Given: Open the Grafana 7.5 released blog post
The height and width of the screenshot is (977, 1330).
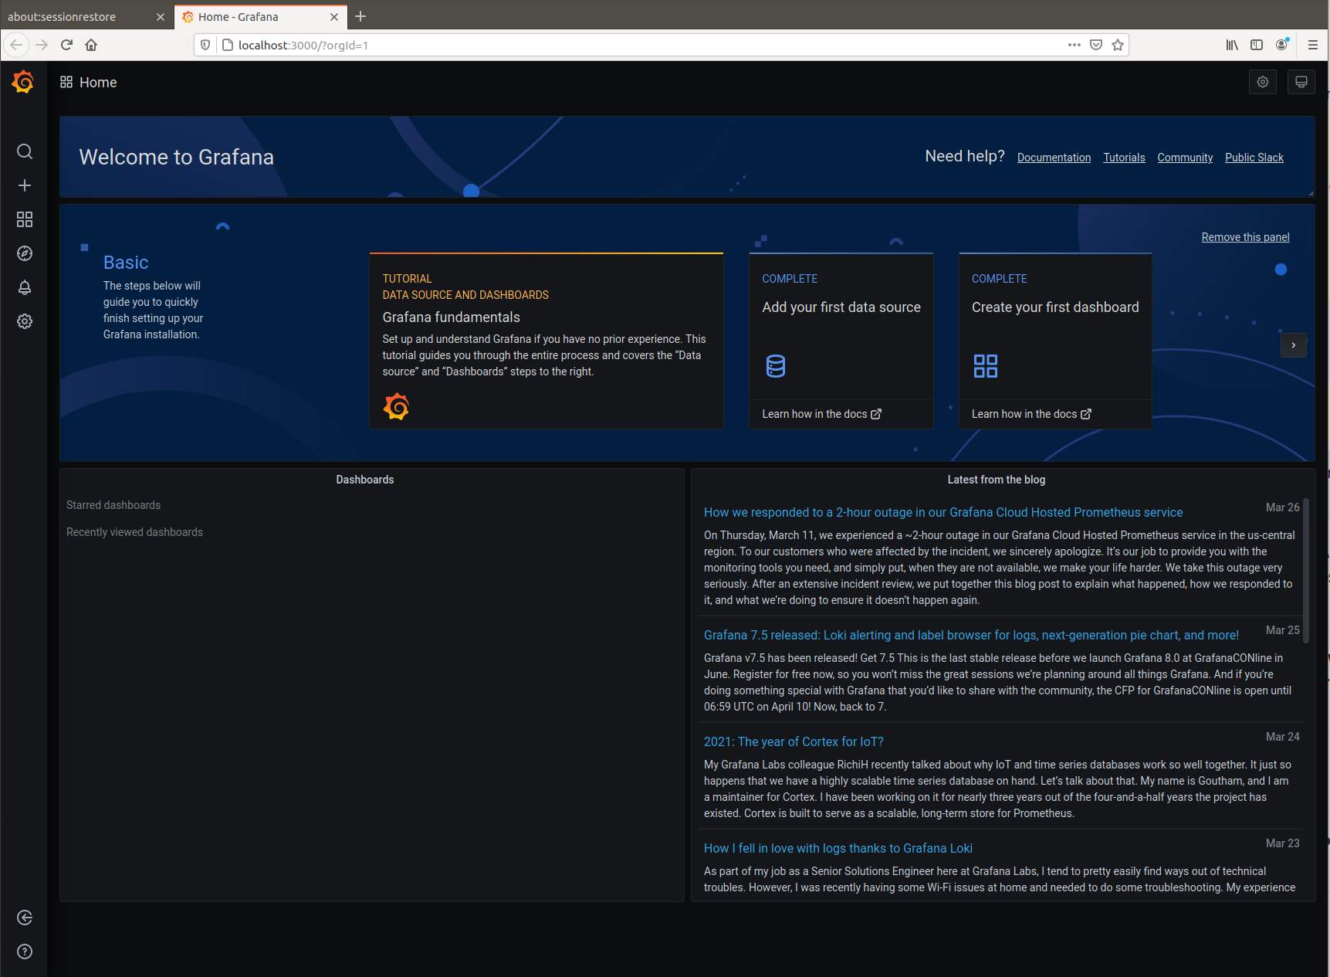Looking at the screenshot, I should point(971,635).
